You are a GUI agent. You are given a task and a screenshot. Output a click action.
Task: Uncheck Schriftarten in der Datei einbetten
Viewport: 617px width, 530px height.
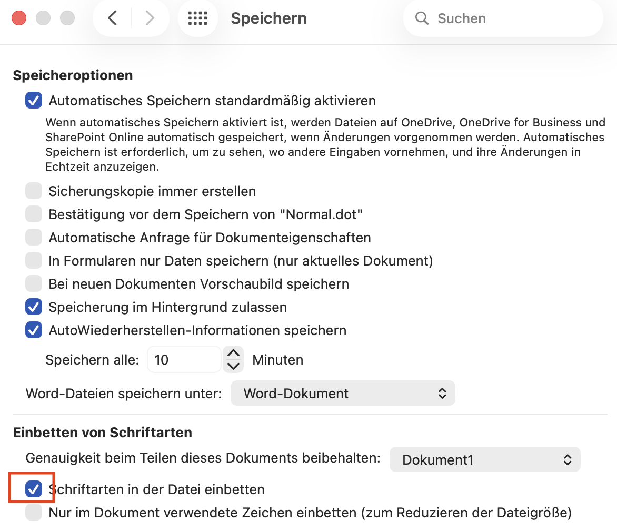click(33, 489)
